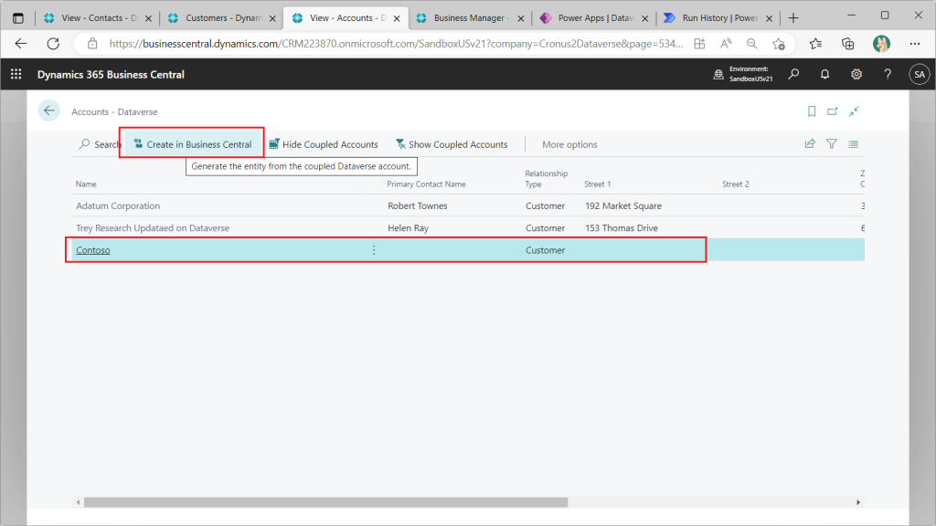Sort by the Name column header

86,184
